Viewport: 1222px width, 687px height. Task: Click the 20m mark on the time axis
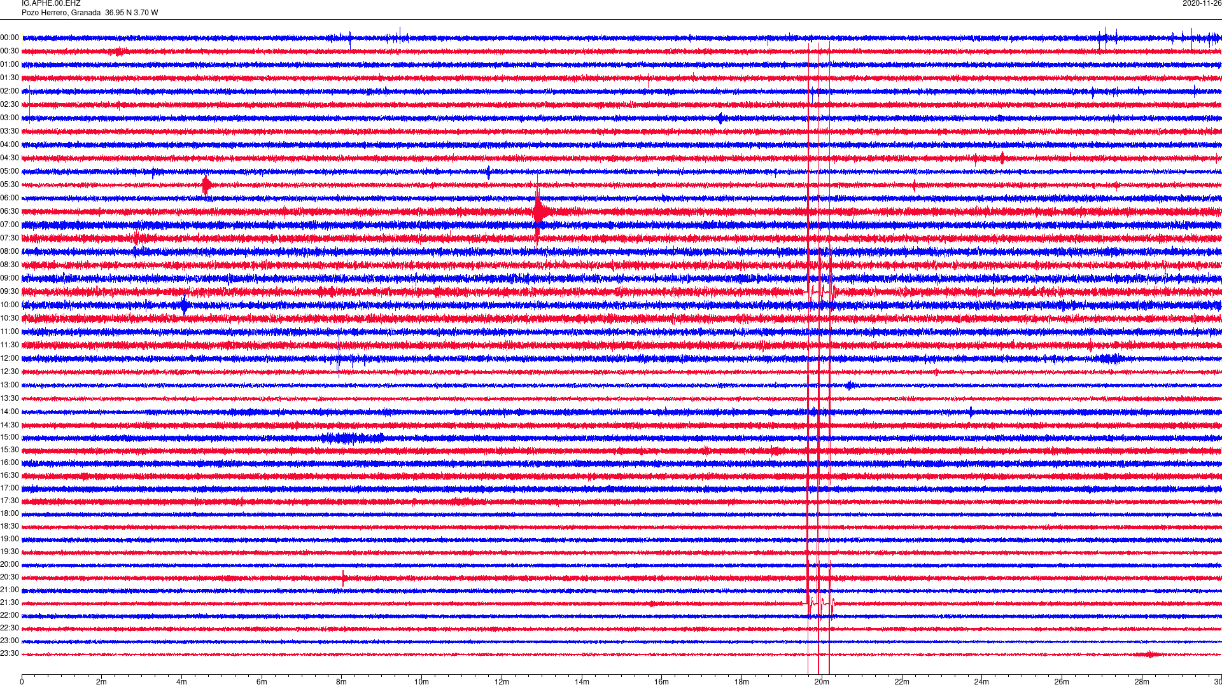pyautogui.click(x=822, y=682)
